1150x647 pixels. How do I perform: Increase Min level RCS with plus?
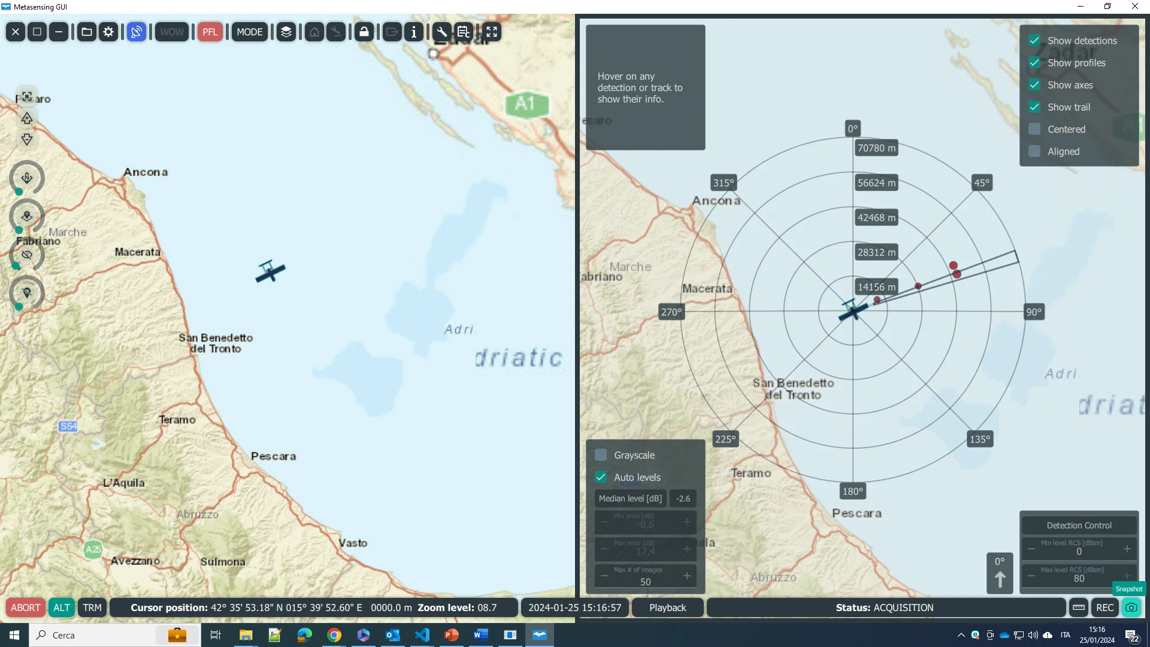[x=1127, y=549]
